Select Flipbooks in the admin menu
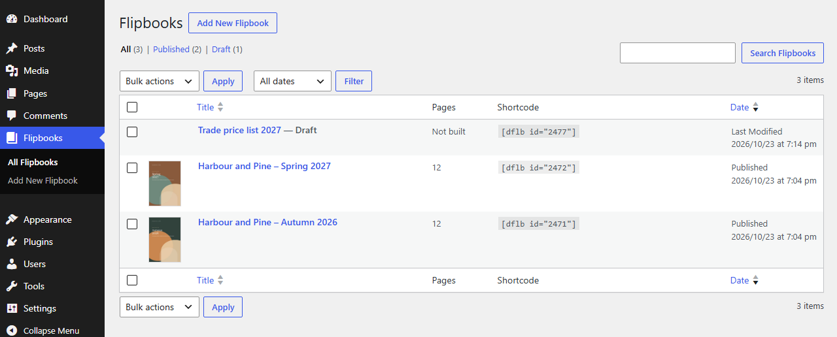Image resolution: width=837 pixels, height=337 pixels. click(52, 138)
